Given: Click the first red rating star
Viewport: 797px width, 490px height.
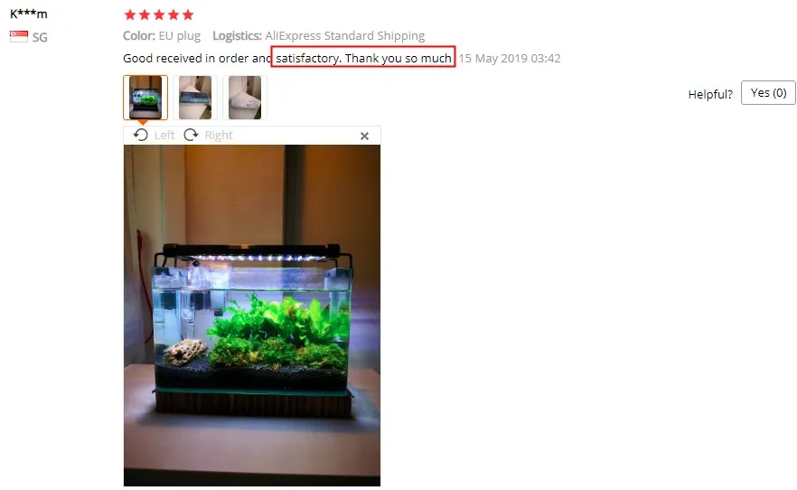Looking at the screenshot, I should coord(130,14).
